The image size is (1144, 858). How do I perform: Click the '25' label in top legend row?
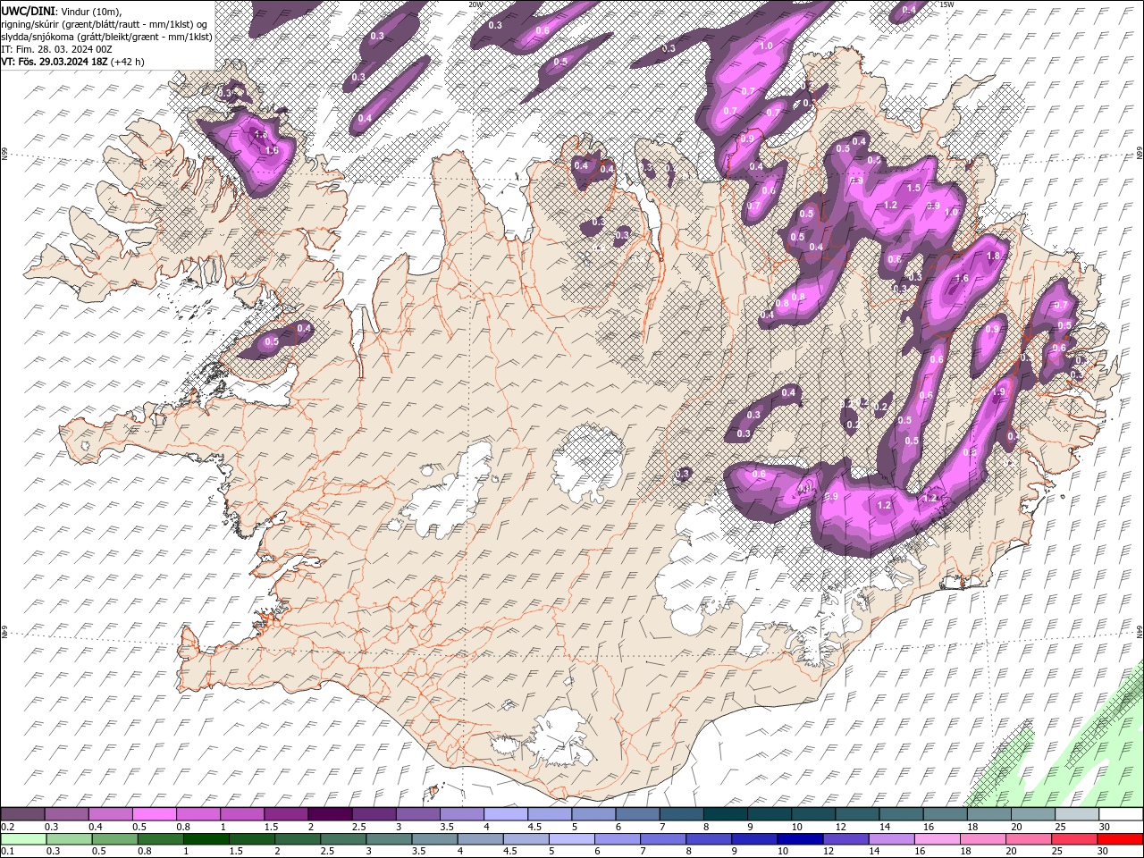1058,827
